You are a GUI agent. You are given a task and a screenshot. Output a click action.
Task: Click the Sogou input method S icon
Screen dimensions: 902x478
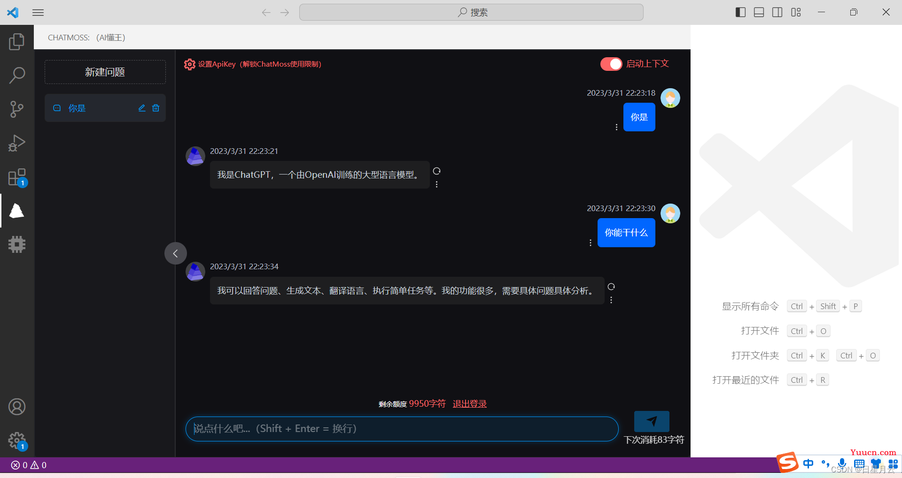[787, 463]
